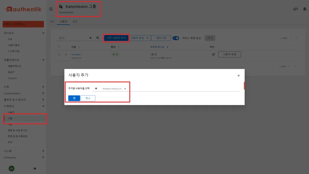Log out using the sign-out icon
The width and height of the screenshot is (309, 174).
click(x=35, y=169)
